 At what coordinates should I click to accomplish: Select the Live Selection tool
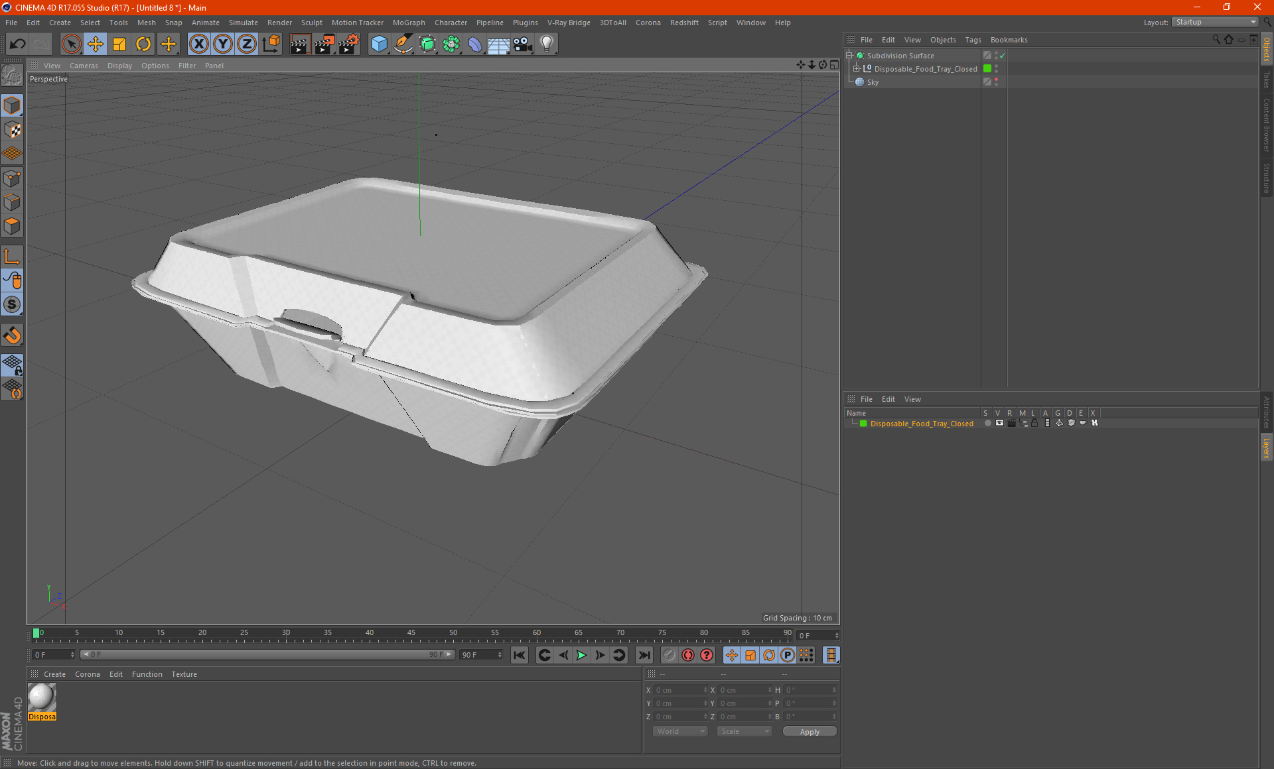click(71, 44)
